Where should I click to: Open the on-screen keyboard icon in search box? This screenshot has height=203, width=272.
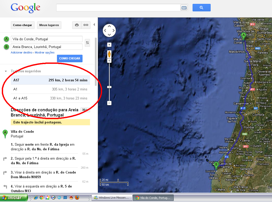click(x=184, y=8)
